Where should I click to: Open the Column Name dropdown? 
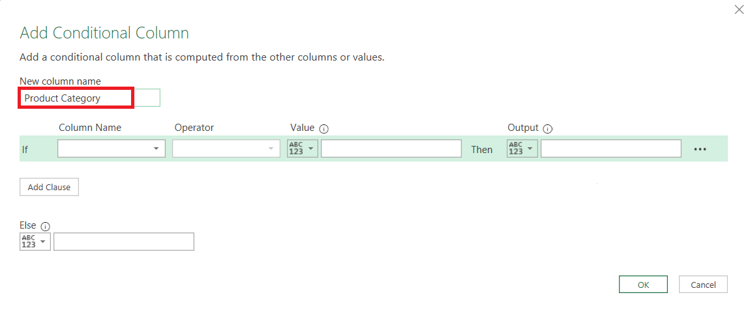112,148
